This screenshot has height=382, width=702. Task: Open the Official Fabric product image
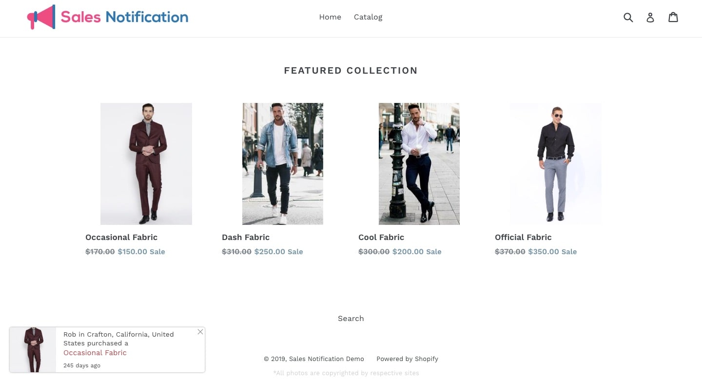556,164
